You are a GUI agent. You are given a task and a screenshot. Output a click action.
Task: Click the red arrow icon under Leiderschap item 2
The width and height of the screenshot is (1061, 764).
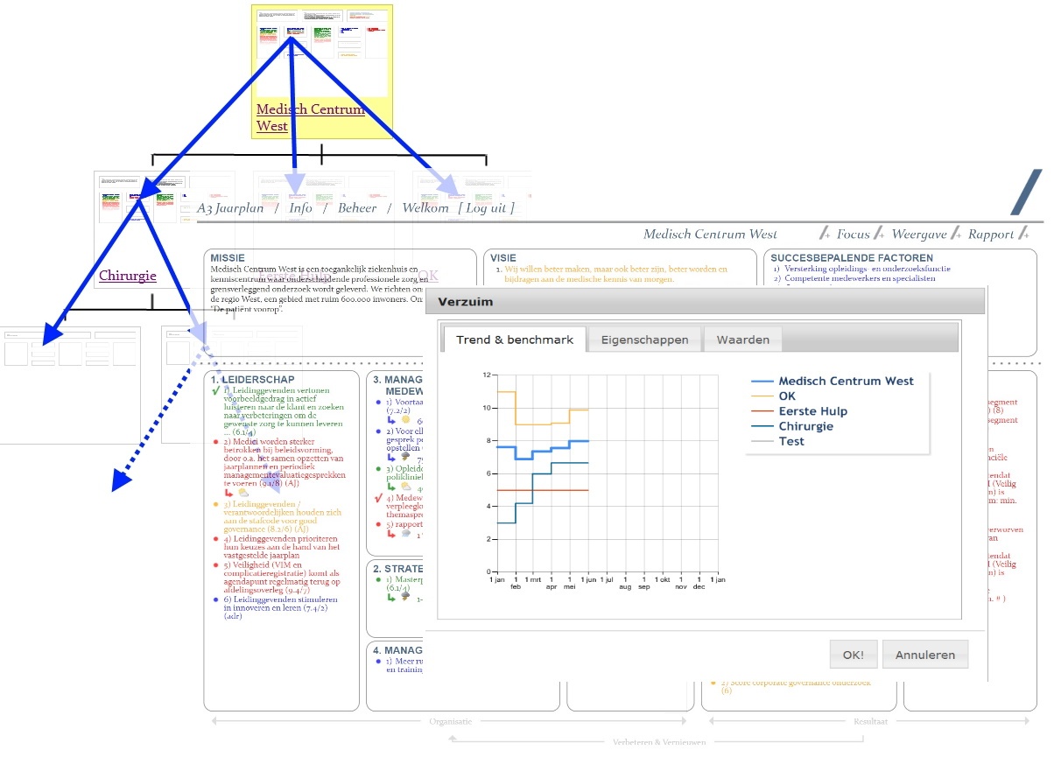coord(228,494)
